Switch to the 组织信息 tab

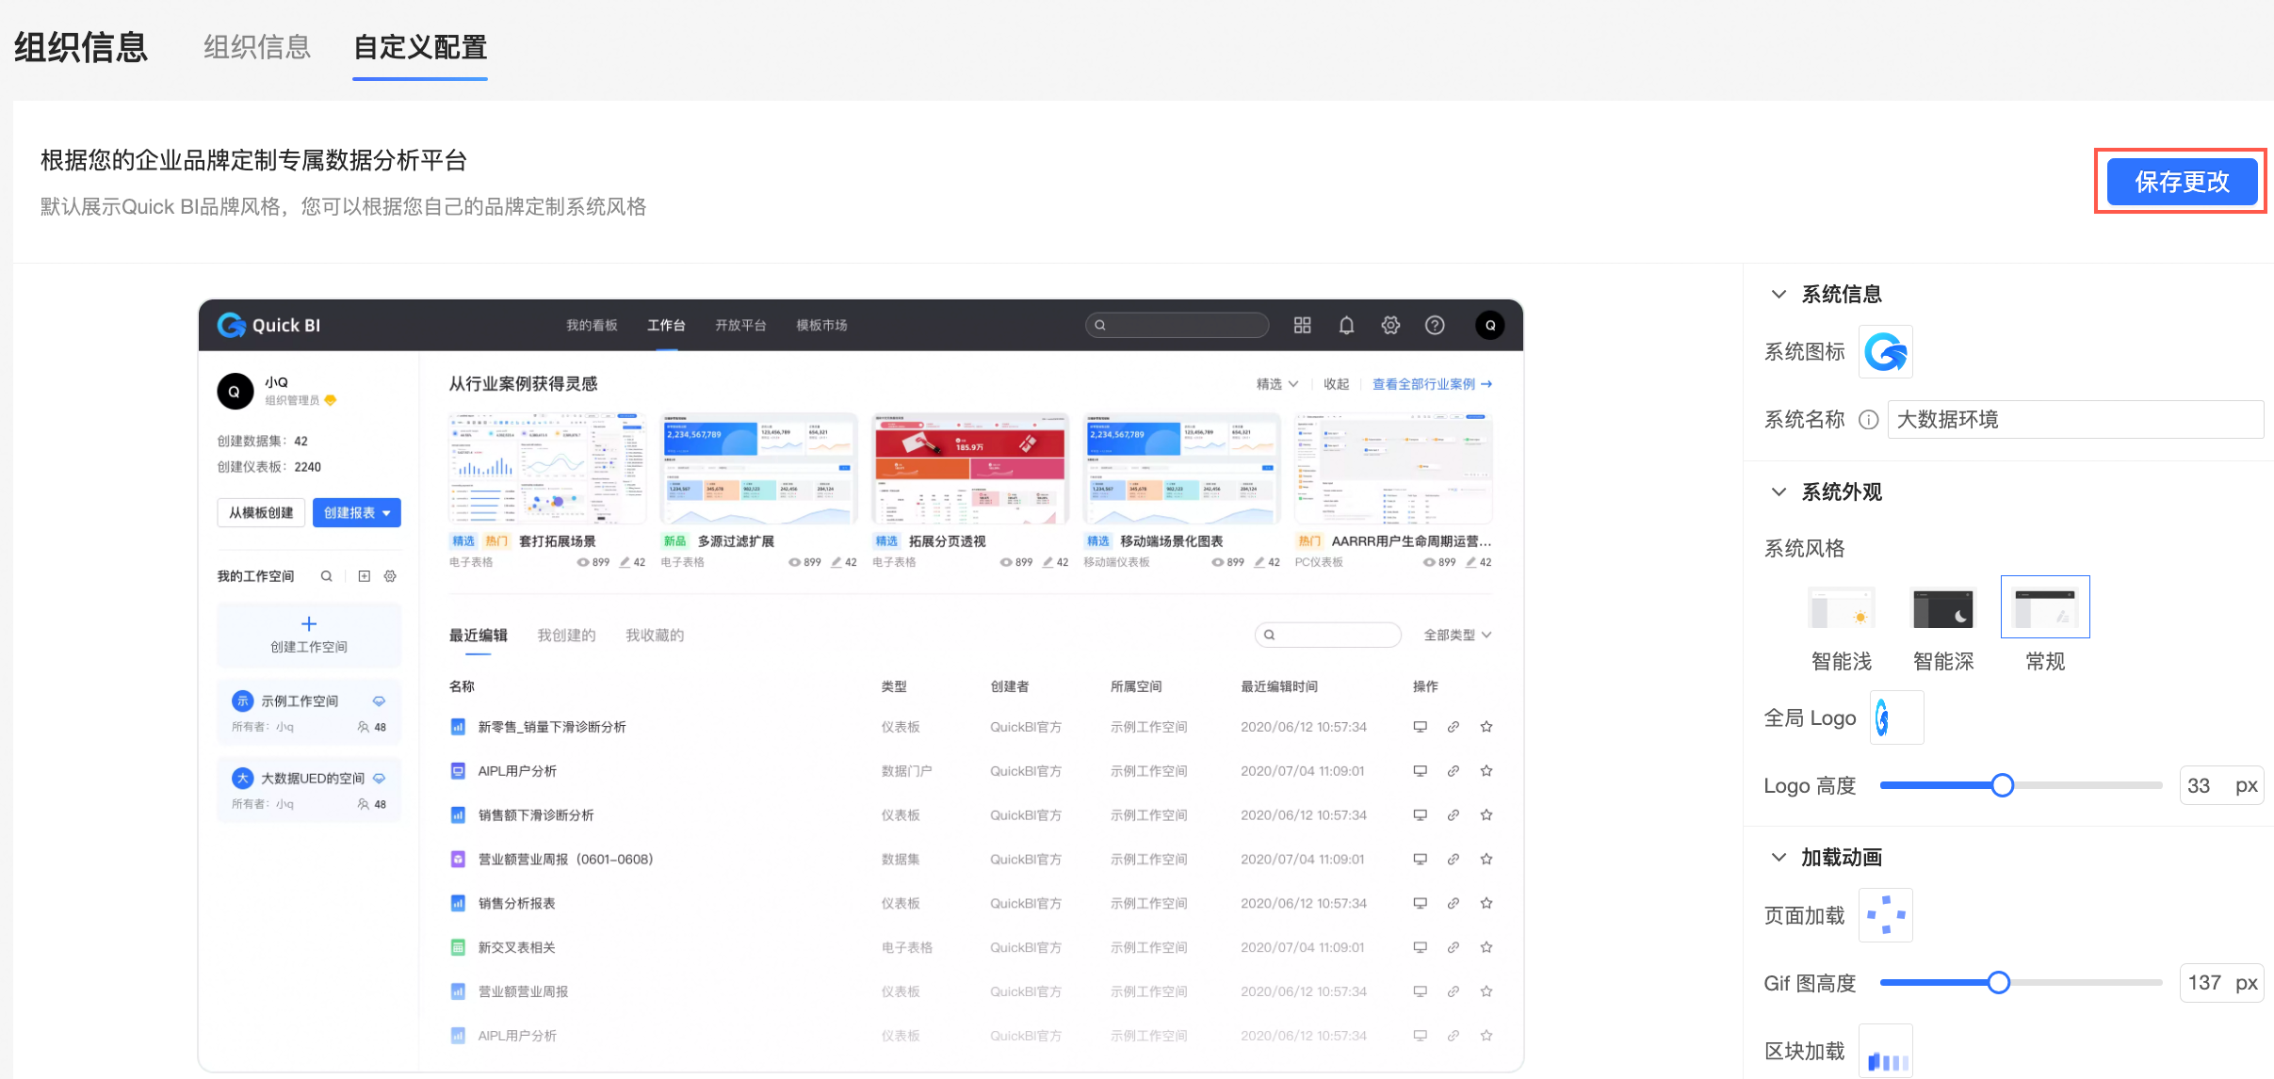[x=257, y=47]
